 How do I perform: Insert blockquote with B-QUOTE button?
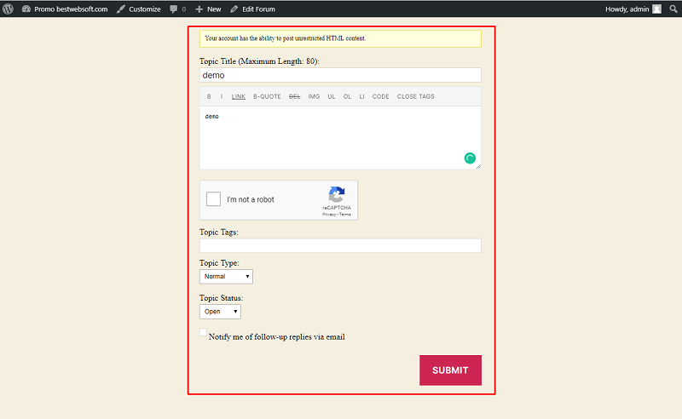[267, 96]
